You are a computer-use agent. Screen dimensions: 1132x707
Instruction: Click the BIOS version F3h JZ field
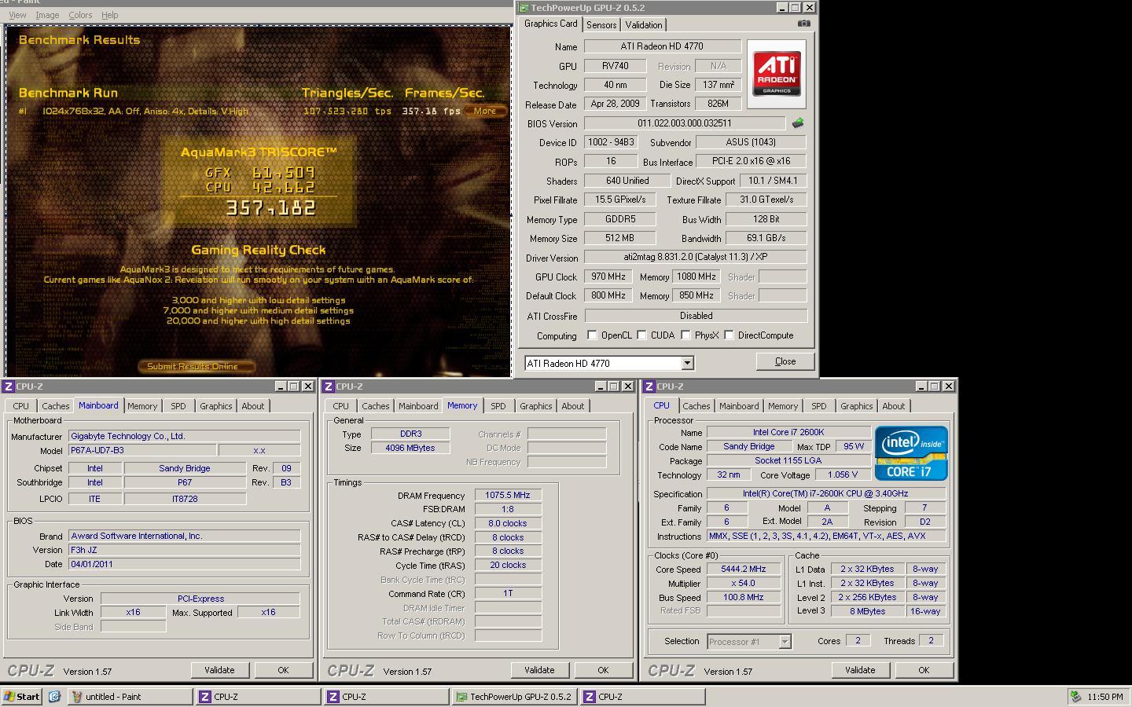[x=185, y=550]
